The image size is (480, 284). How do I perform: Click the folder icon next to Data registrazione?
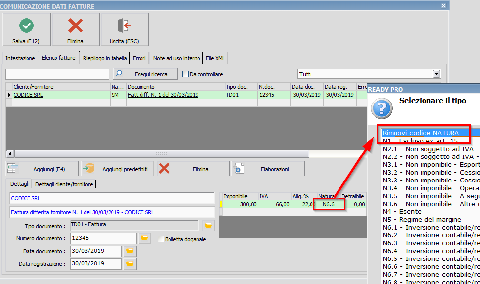tap(130, 264)
